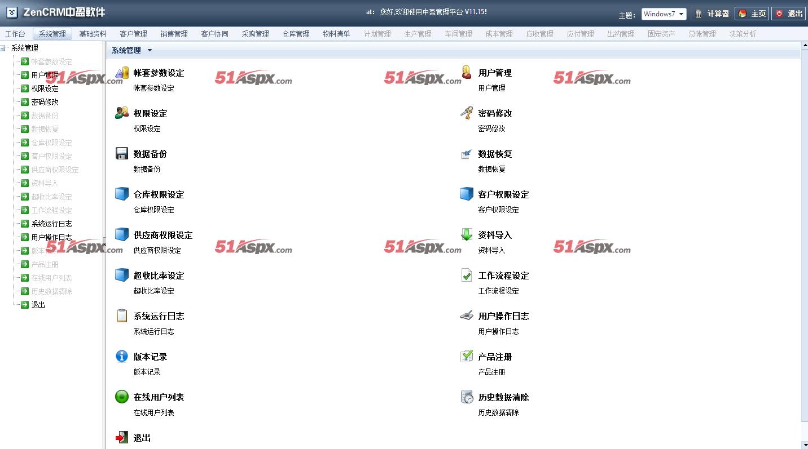Click the 在线用户列表 green circle icon
This screenshot has width=808, height=449.
[122, 397]
